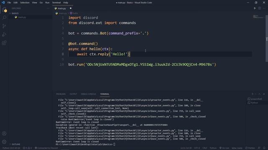This screenshot has width=268, height=150.
Task: Click 'hello' function name on line 7
Action: click(95, 49)
